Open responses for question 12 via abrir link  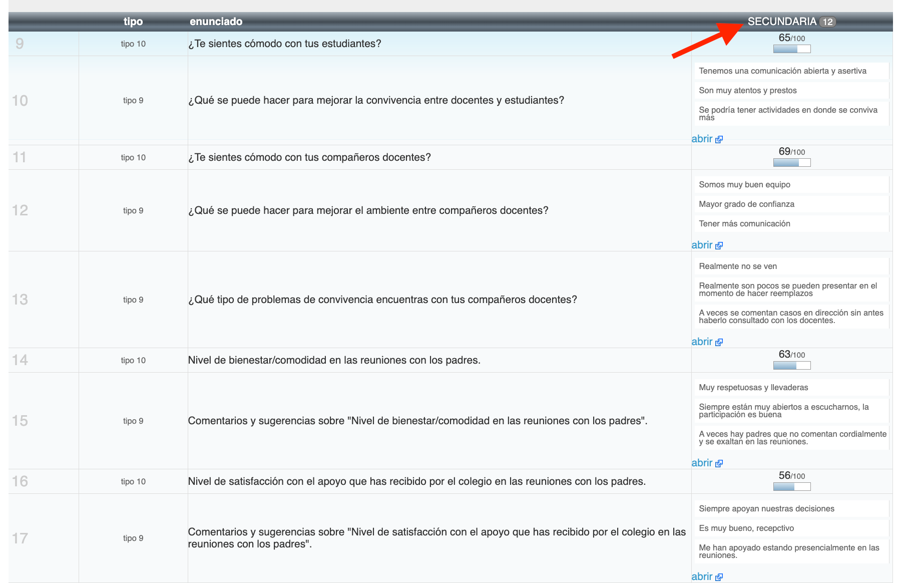(x=702, y=245)
